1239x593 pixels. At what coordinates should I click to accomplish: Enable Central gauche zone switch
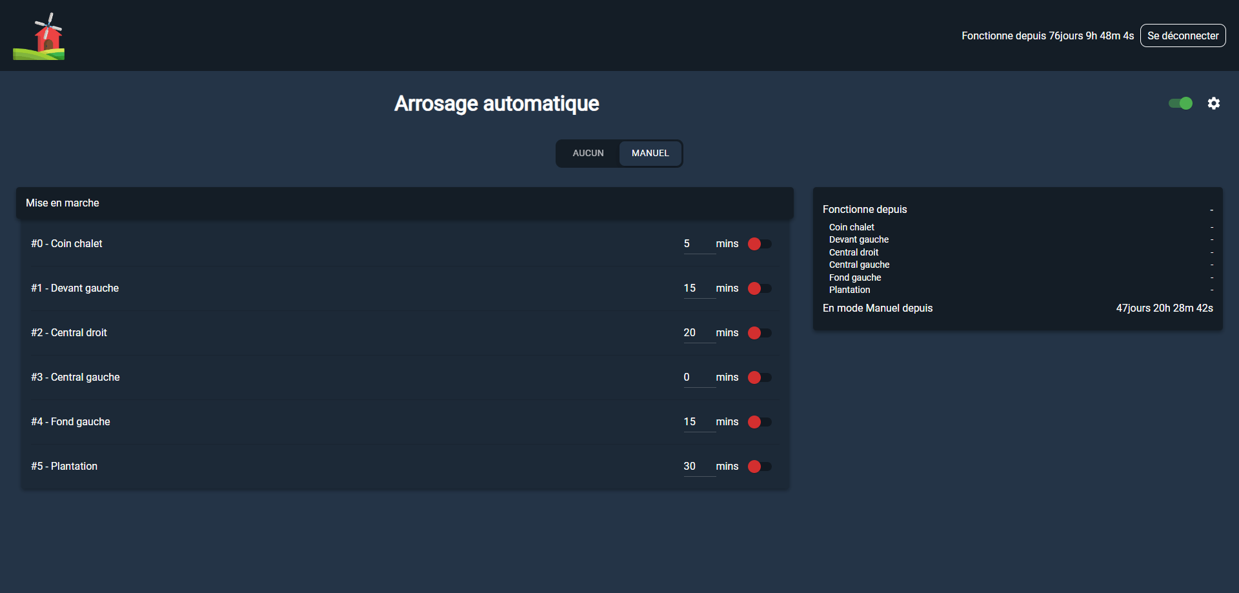point(760,377)
